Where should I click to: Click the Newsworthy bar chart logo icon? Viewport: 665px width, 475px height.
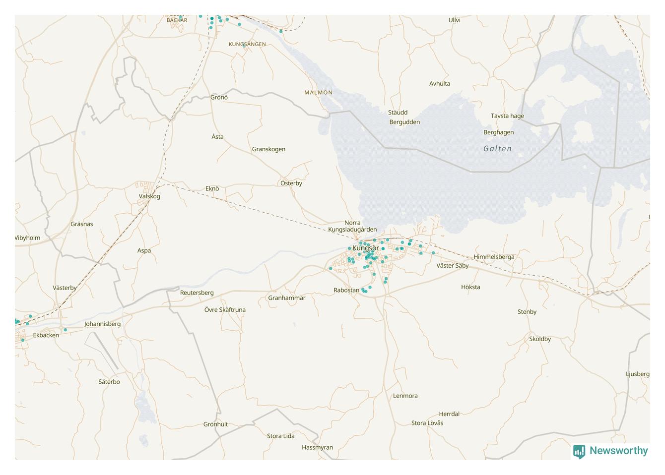[579, 451]
